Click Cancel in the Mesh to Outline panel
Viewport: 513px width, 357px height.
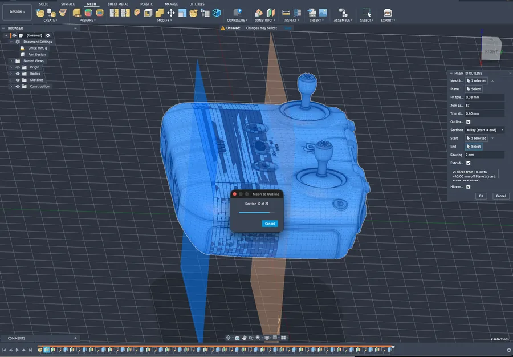tap(501, 196)
